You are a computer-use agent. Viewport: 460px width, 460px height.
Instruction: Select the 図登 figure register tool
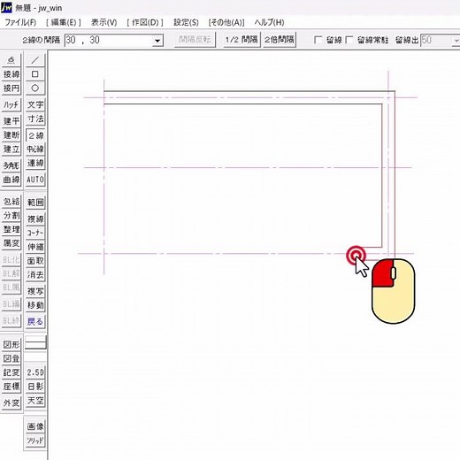point(11,358)
